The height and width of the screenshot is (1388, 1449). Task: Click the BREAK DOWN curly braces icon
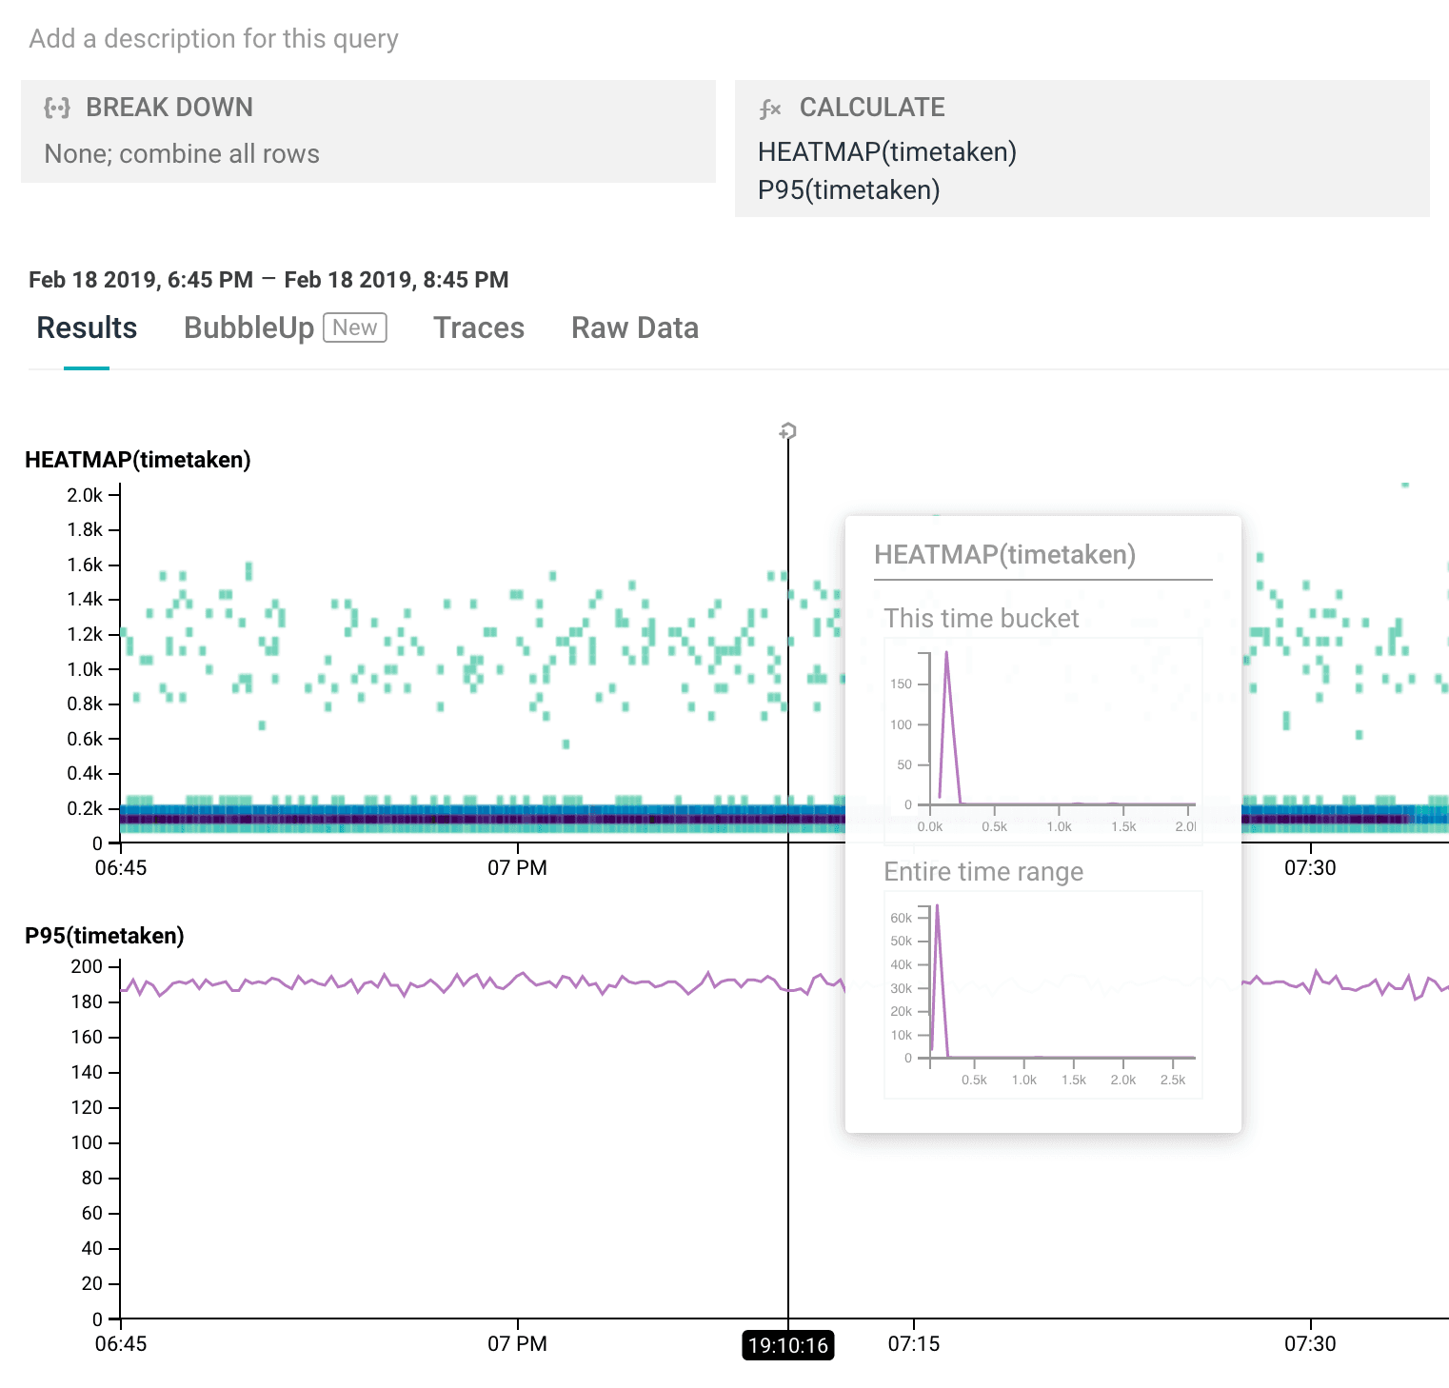click(57, 108)
